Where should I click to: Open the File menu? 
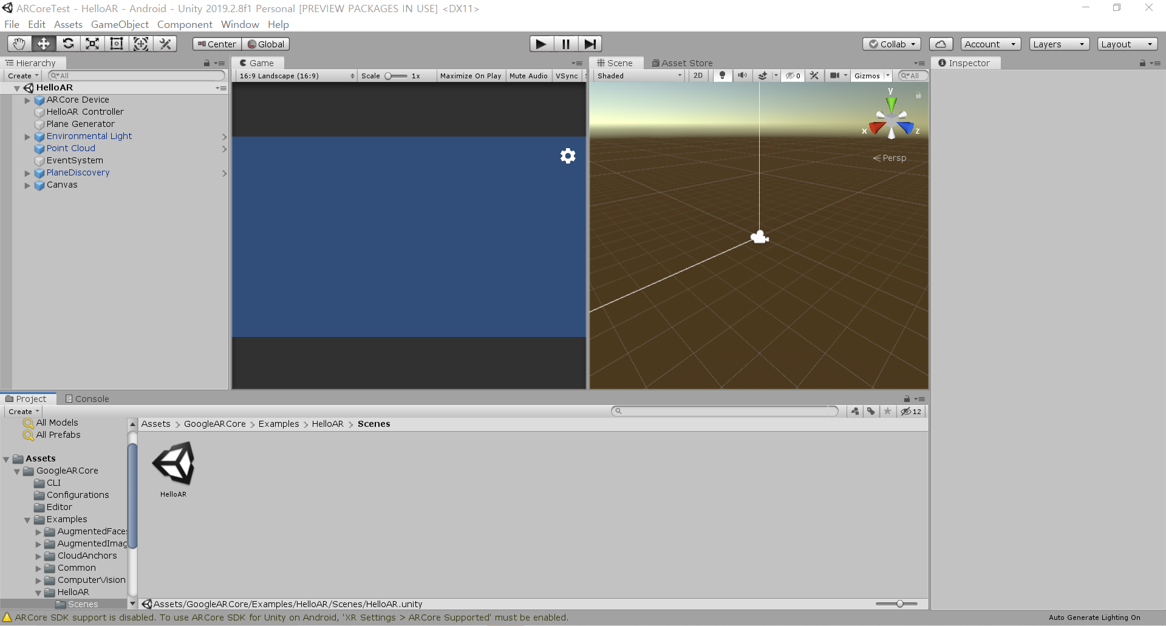(x=12, y=24)
